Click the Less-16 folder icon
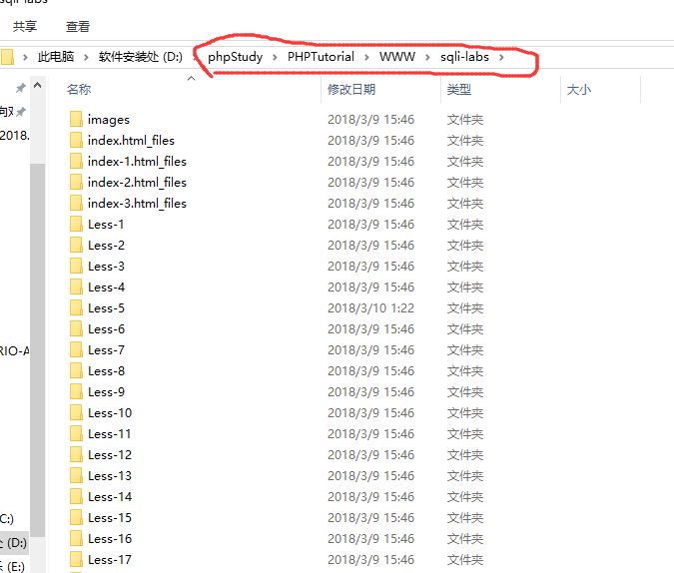Screen dimensions: 674x573 [76, 539]
